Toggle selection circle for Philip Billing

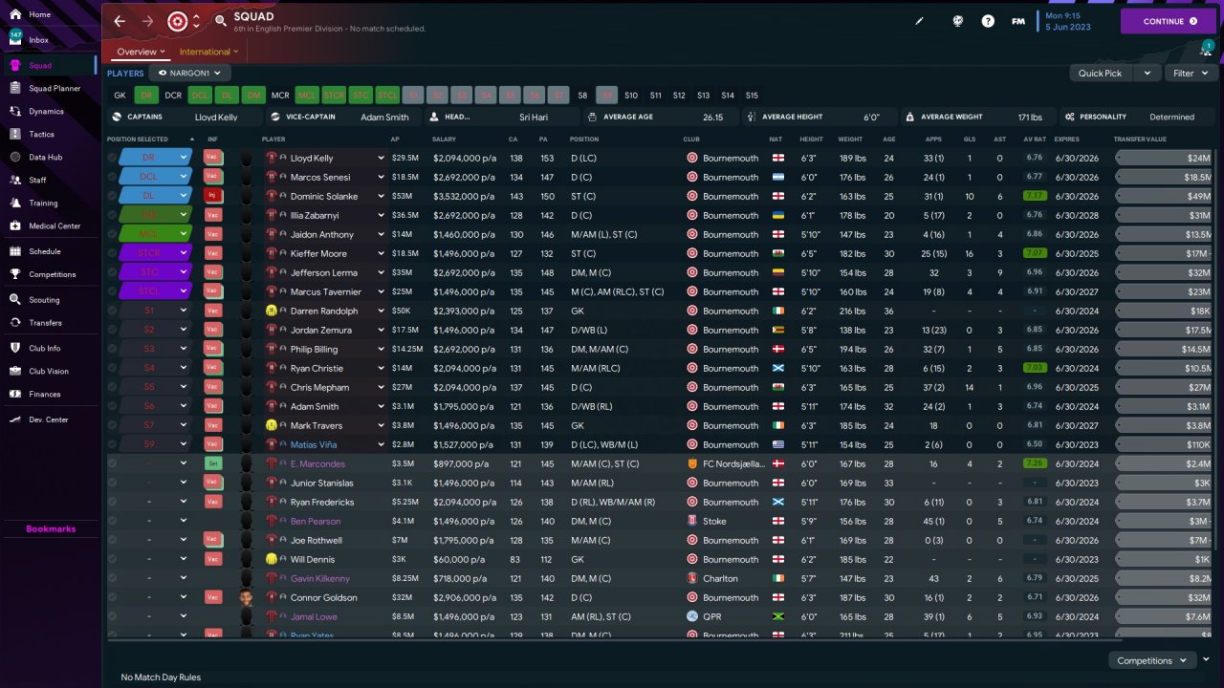pyautogui.click(x=113, y=349)
